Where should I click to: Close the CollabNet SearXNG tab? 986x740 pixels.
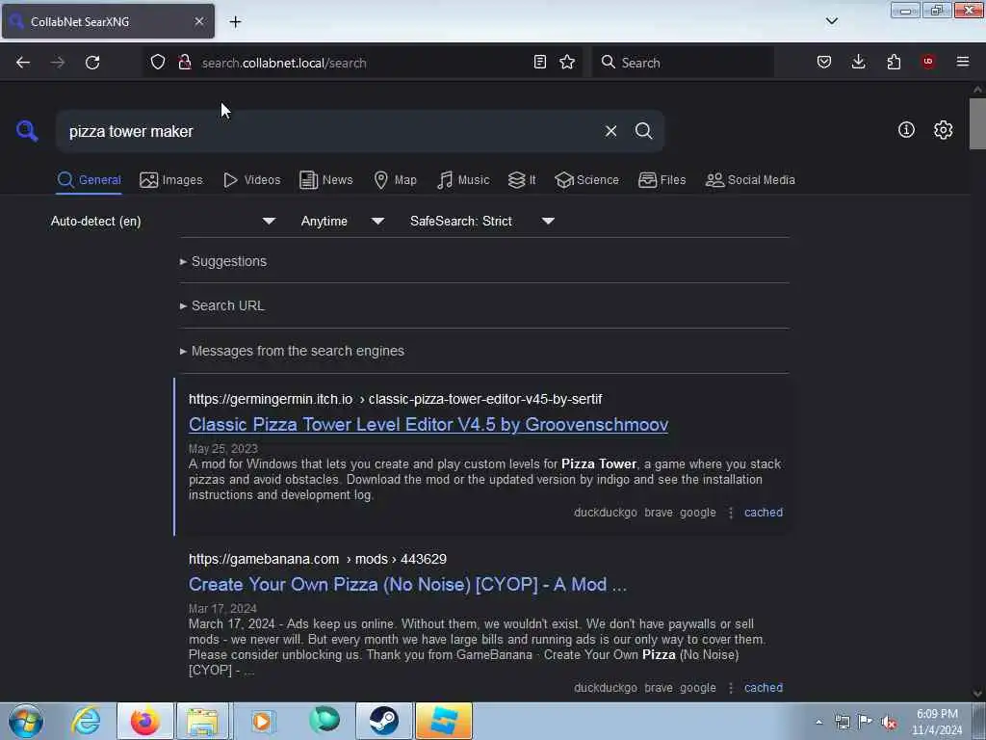[x=199, y=21]
